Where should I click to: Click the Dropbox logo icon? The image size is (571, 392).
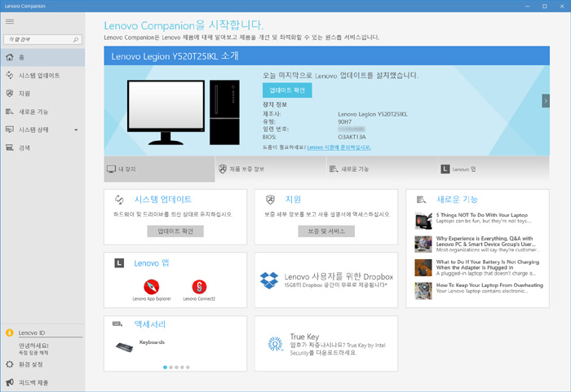(269, 280)
